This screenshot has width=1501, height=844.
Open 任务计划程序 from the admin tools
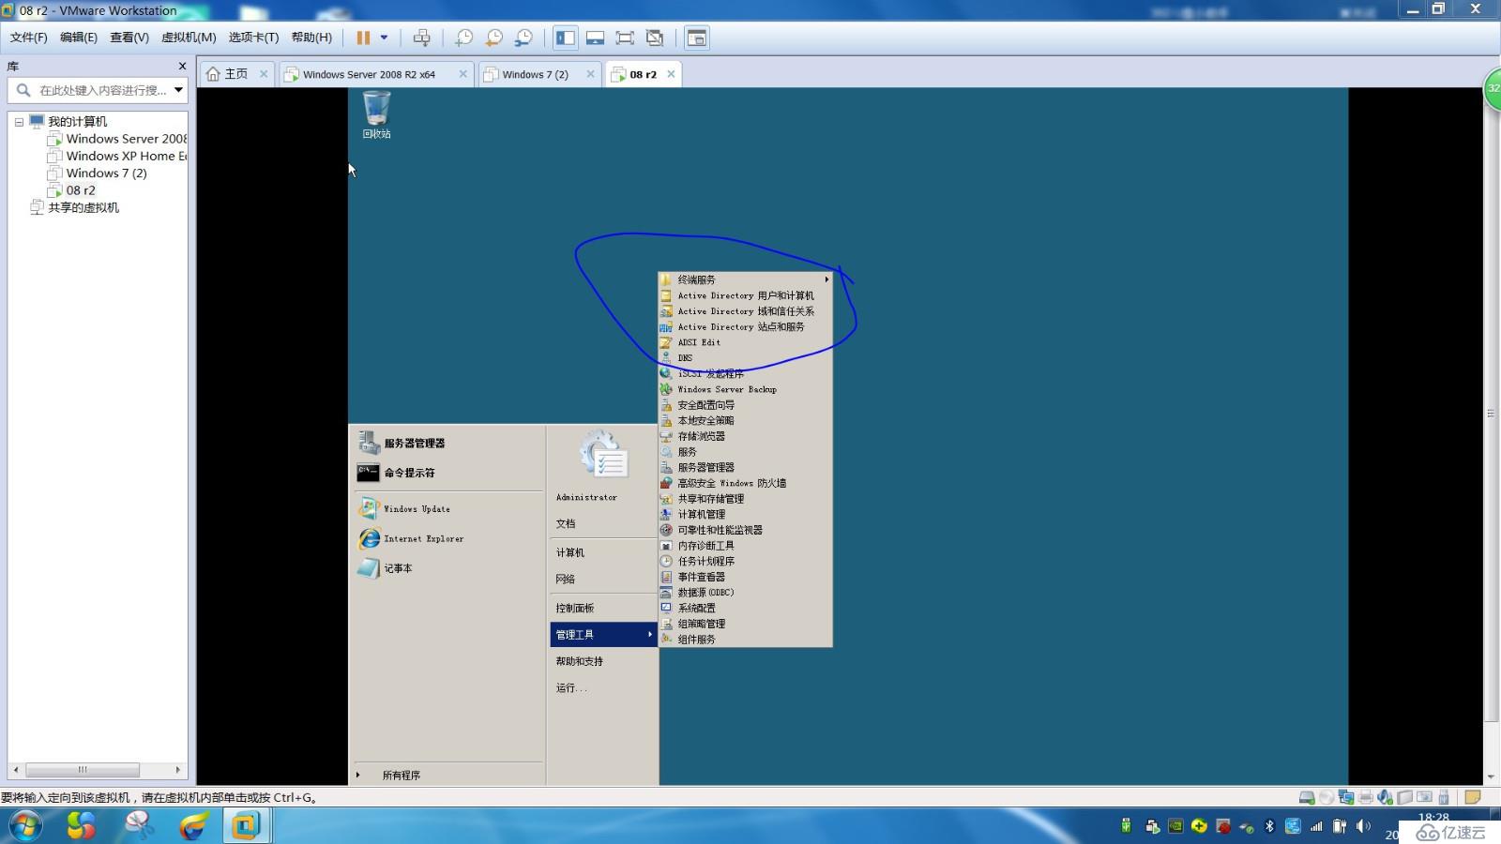tap(745, 561)
